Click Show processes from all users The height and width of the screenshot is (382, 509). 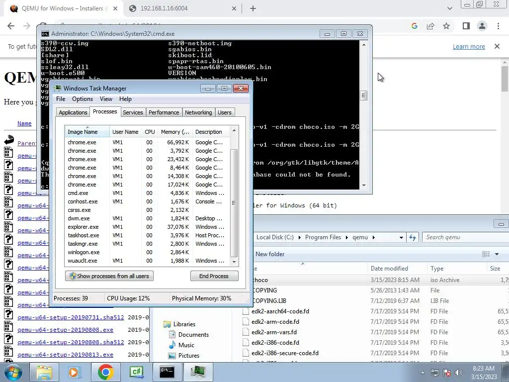109,276
